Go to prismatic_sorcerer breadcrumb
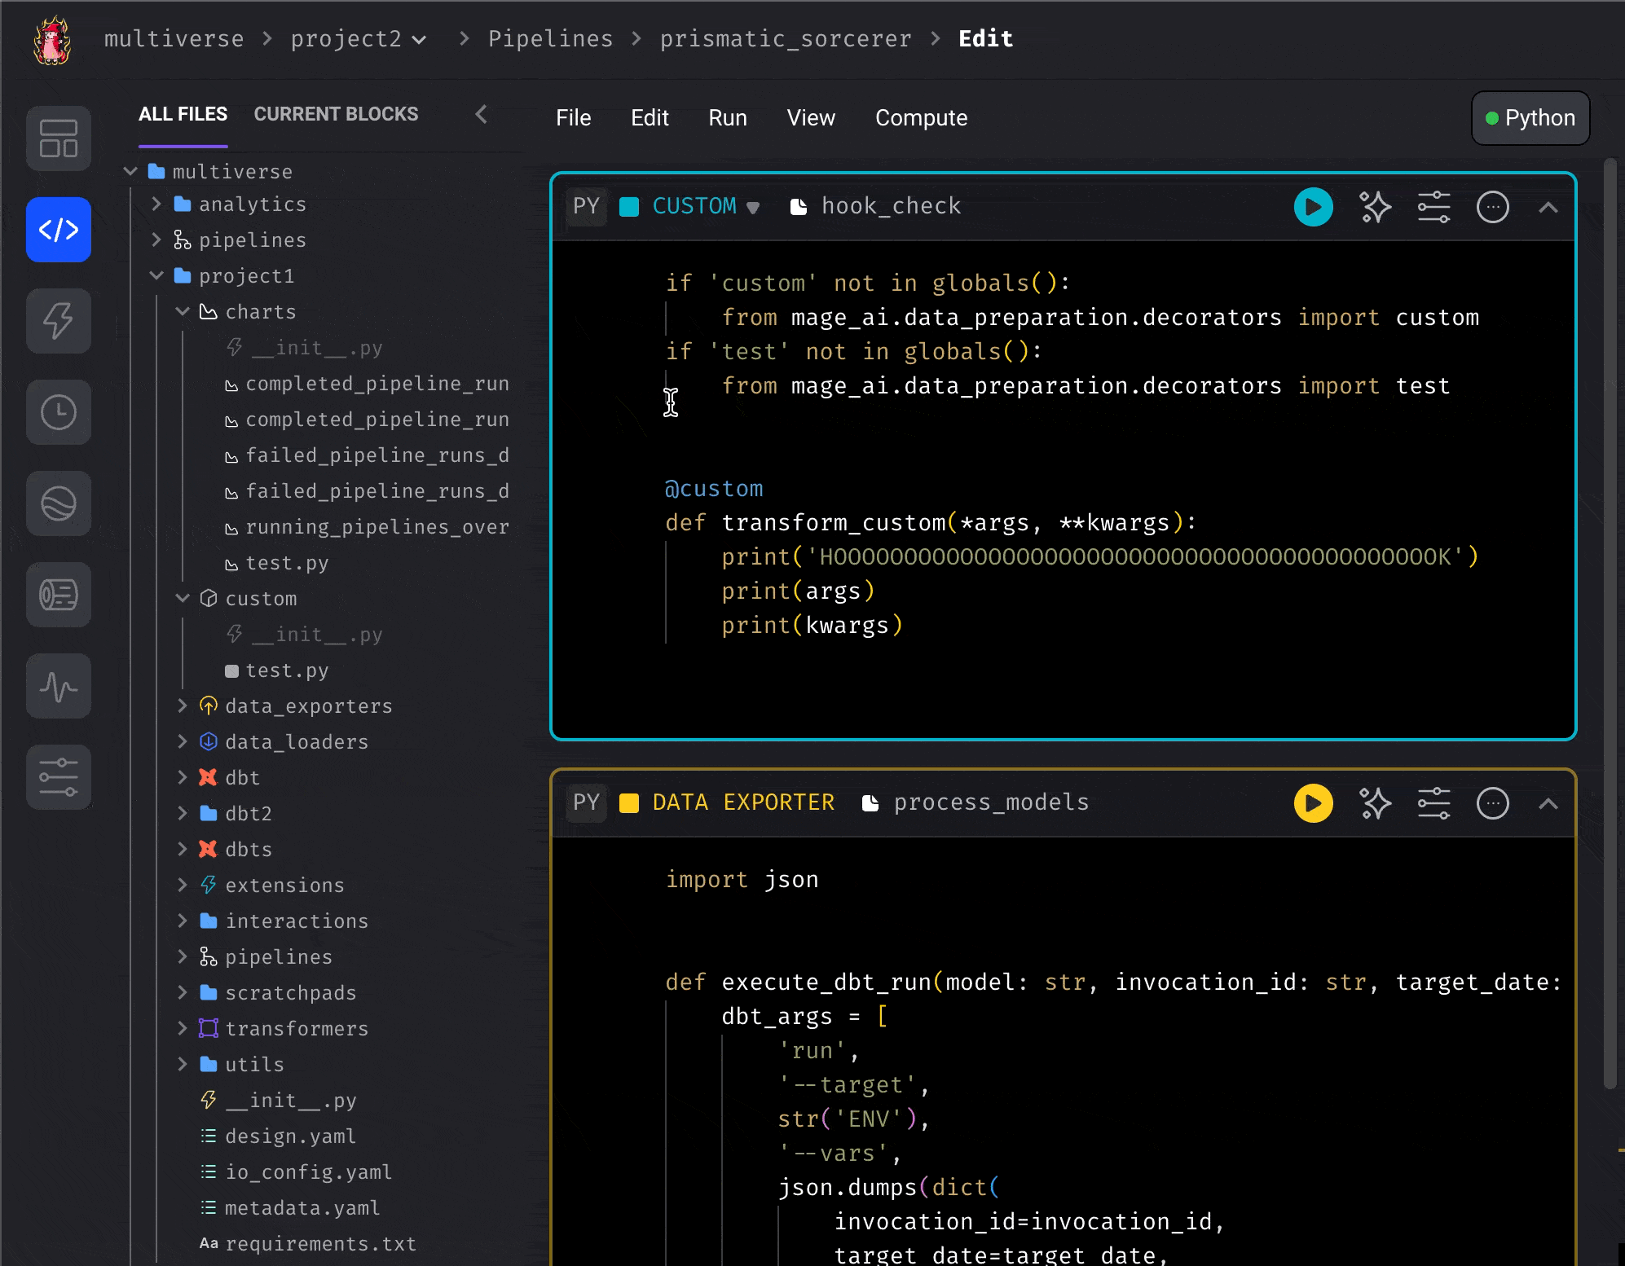1625x1266 pixels. point(786,39)
